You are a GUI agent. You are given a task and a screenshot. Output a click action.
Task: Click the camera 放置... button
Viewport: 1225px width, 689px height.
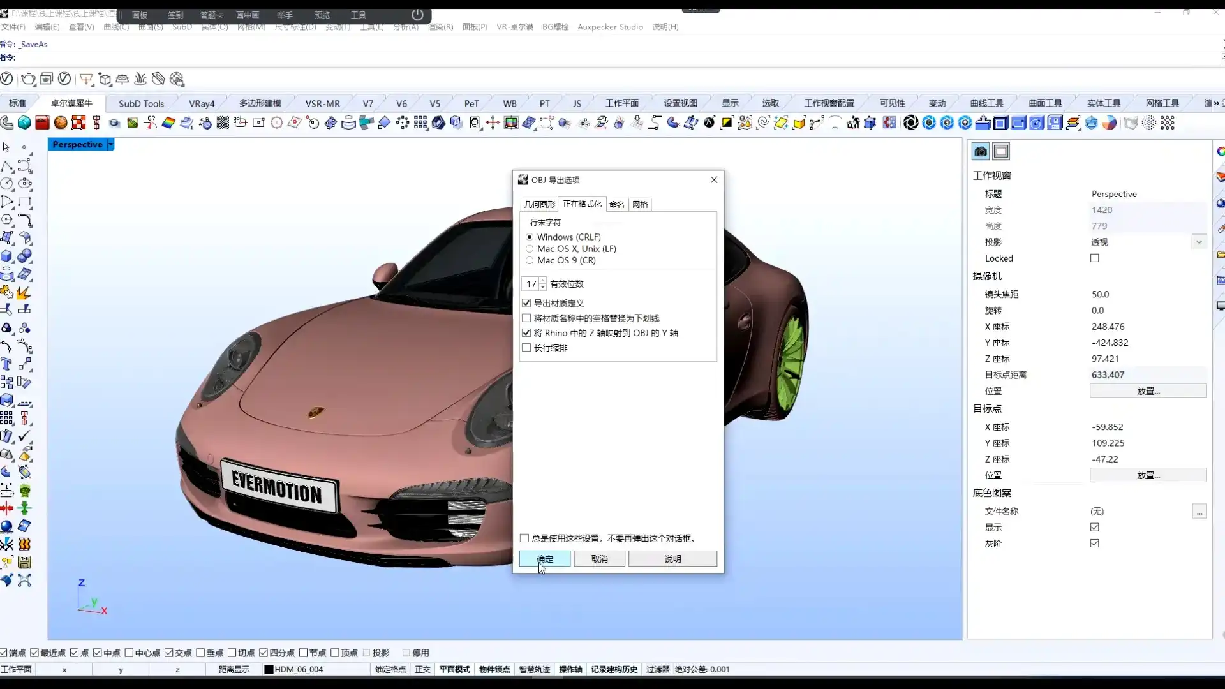1148,391
